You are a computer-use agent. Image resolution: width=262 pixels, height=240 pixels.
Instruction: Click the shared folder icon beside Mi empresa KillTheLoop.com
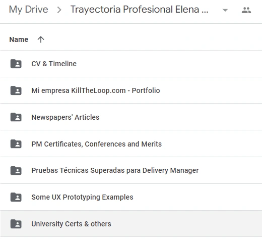point(16,90)
